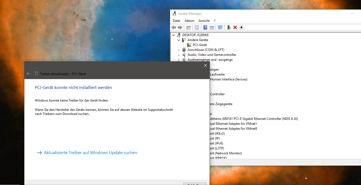Toggle the console tree pane toolbar icon
Image resolution: width=361 pixels, height=185 pixels.
click(x=188, y=27)
